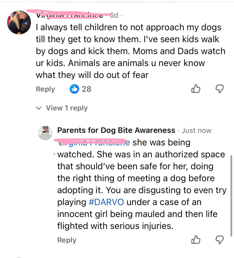
Task: View who reacted via the 28 count
Action: coord(86,89)
